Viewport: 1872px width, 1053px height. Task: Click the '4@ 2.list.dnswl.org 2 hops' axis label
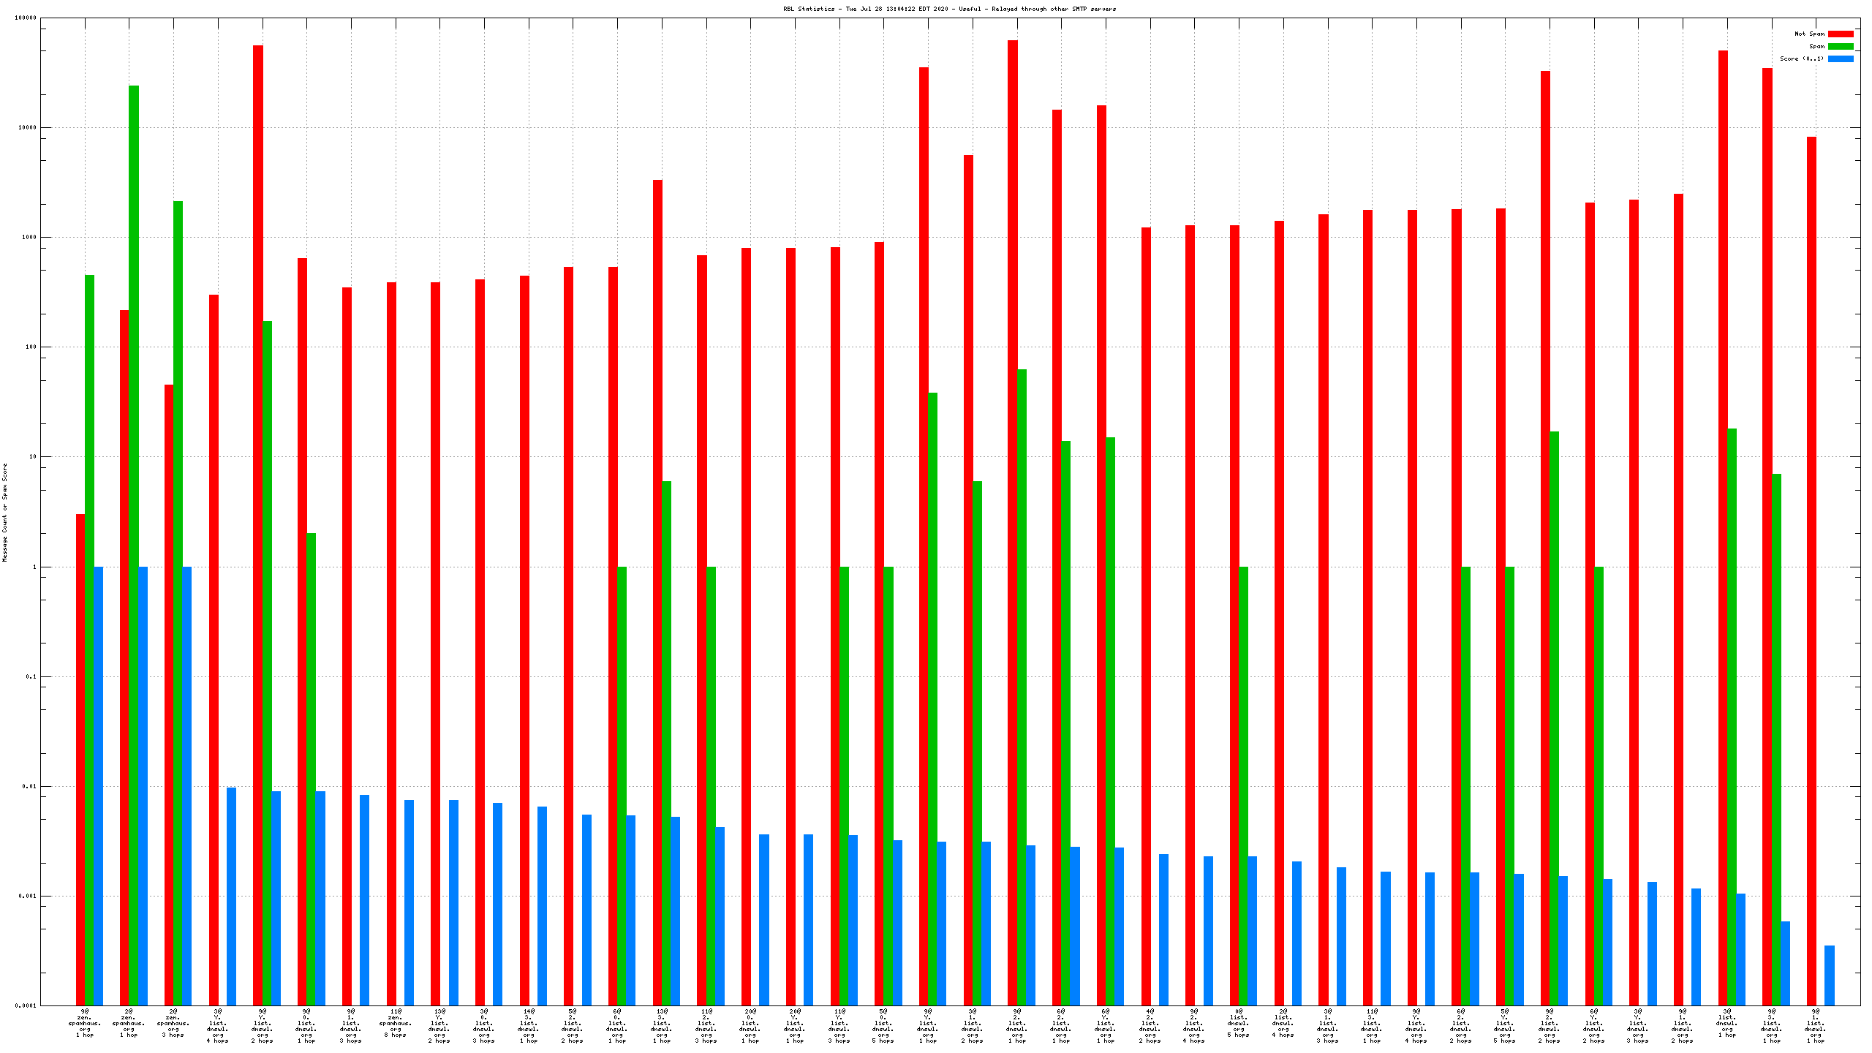click(1150, 1026)
